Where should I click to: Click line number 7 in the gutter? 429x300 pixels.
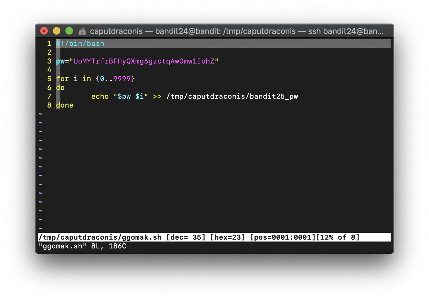pyautogui.click(x=49, y=96)
